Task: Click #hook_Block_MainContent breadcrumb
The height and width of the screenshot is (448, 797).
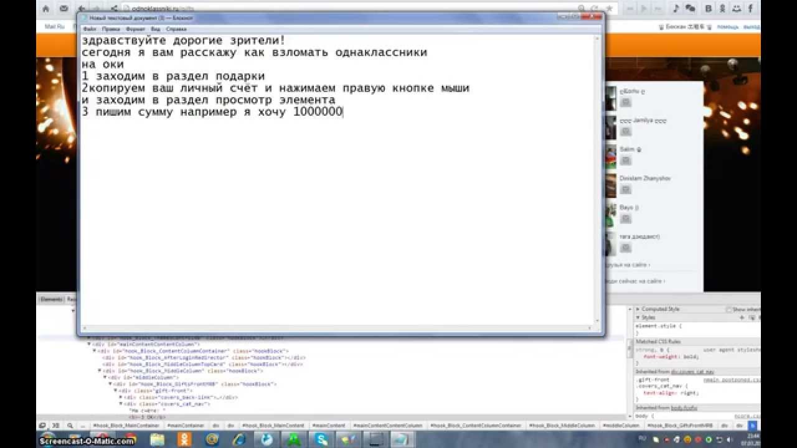Action: point(273,426)
